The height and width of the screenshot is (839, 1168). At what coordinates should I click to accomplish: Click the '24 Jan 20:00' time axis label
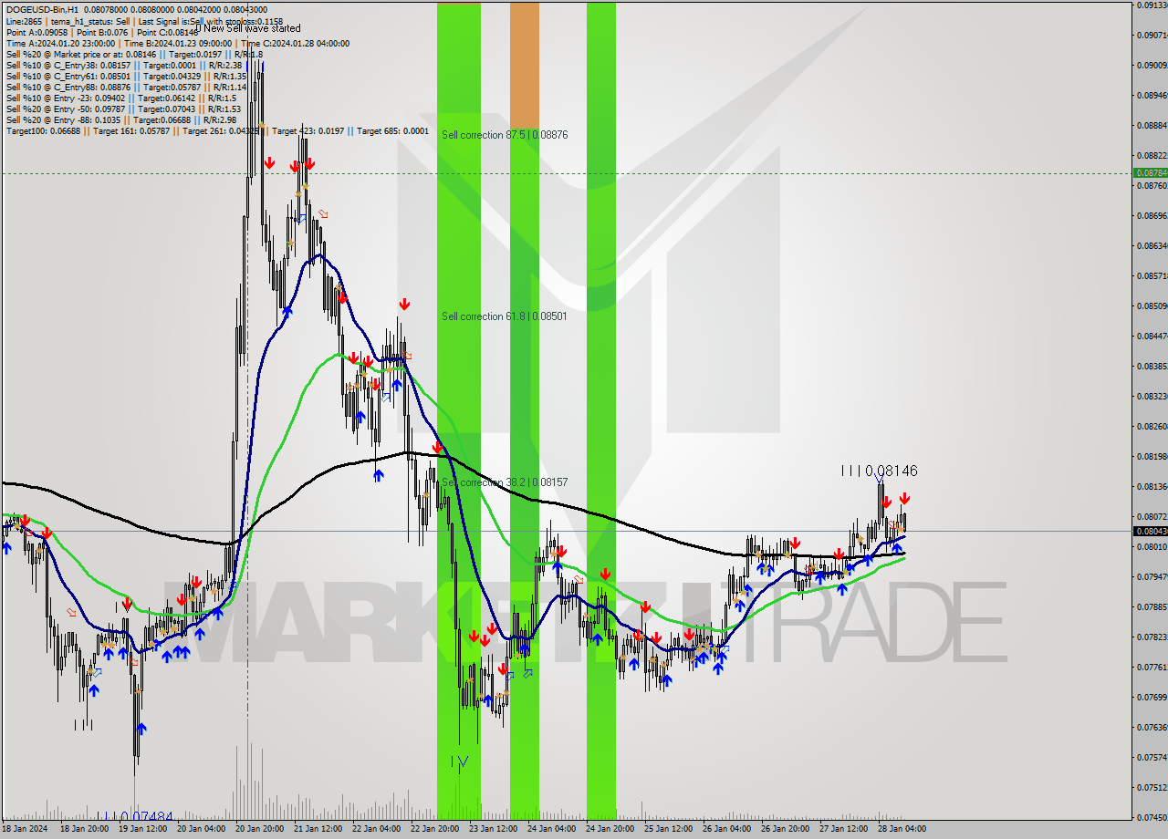point(610,829)
